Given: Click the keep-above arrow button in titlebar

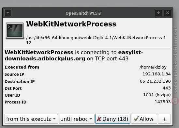Looking at the screenshot, I should click(x=158, y=13).
